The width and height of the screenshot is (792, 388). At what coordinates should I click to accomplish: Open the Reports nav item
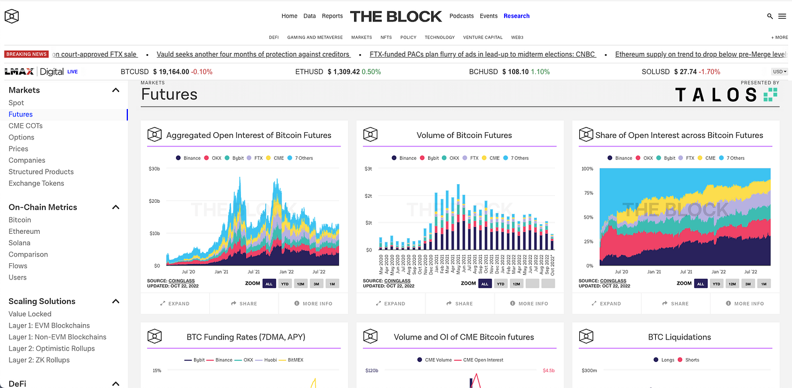tap(333, 16)
